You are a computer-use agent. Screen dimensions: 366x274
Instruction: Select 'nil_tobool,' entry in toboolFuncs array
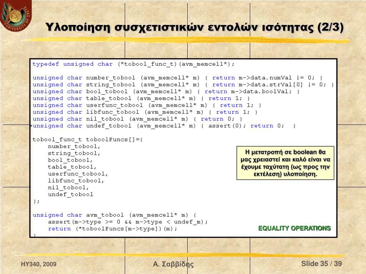(68, 188)
